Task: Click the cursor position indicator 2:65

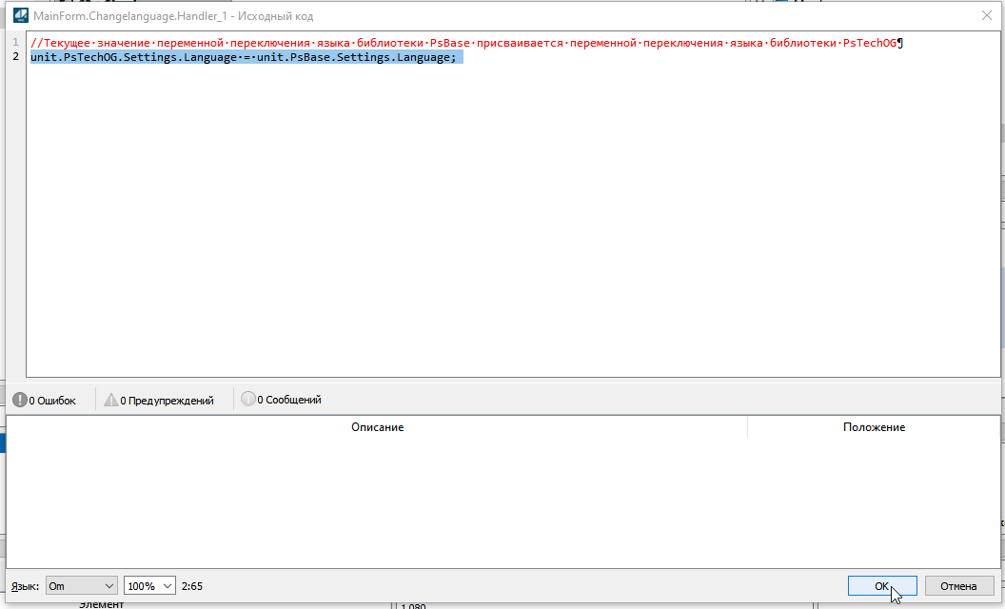Action: point(191,586)
